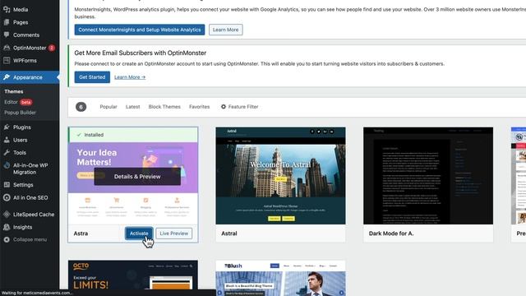Viewport: 526px width, 296px height.
Task: Click the OptinMonster monster icon
Action: pos(7,48)
